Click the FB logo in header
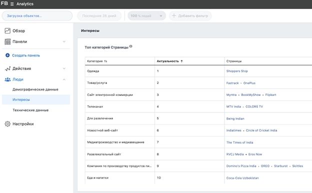 click(4, 3)
